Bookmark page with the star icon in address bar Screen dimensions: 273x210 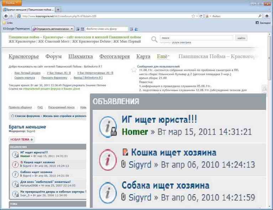(193, 16)
